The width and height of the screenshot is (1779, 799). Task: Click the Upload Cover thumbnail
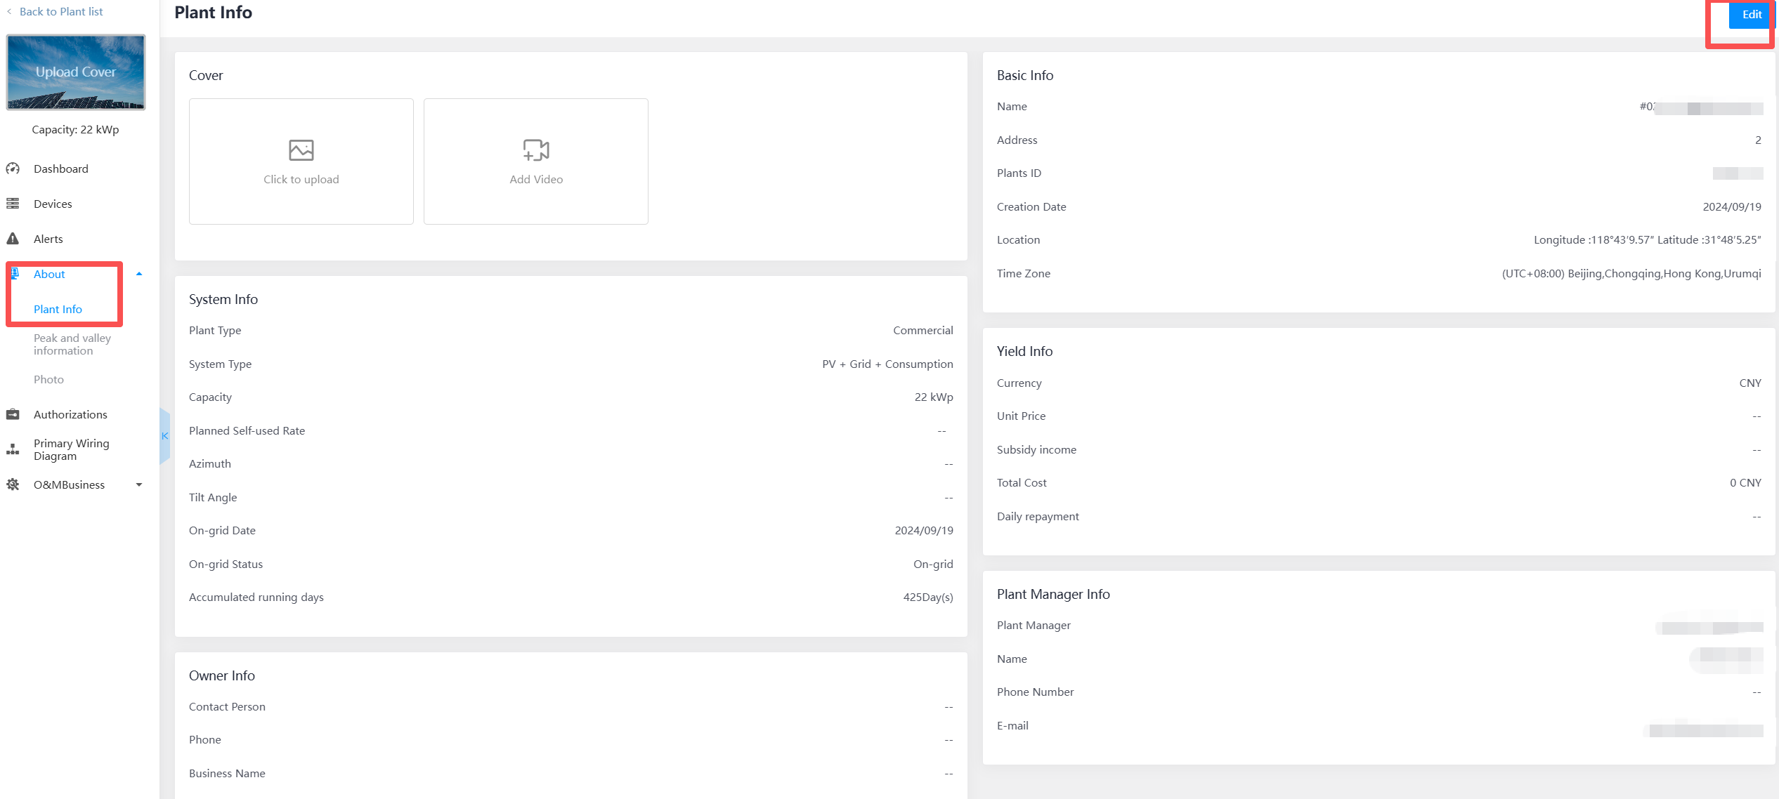coord(75,72)
